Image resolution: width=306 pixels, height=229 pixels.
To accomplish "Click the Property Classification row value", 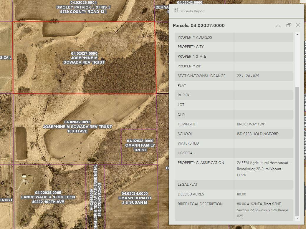I will 263,169.
